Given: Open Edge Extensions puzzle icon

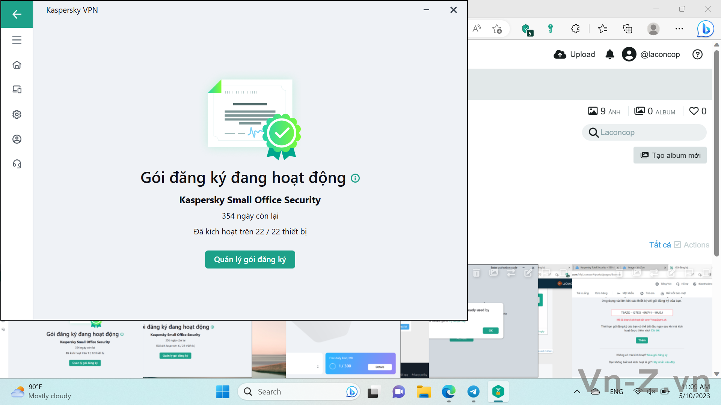Looking at the screenshot, I should [x=575, y=29].
